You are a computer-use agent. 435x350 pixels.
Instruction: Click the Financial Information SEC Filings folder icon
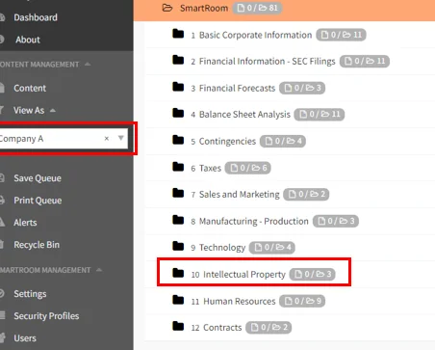[x=178, y=60]
